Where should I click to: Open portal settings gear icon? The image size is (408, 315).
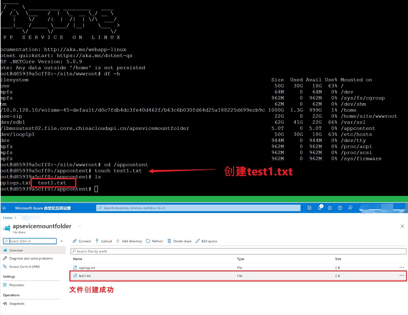tap(330, 208)
